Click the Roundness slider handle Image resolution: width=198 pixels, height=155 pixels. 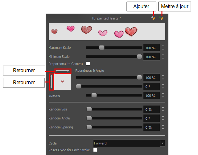point(139,77)
